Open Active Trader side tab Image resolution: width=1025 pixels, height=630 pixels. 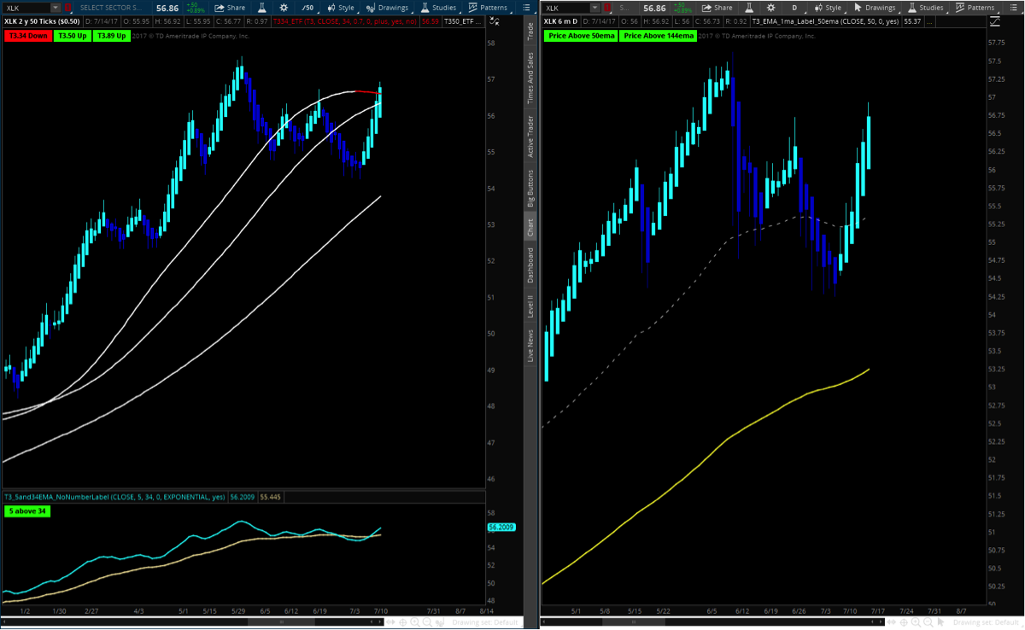point(530,136)
